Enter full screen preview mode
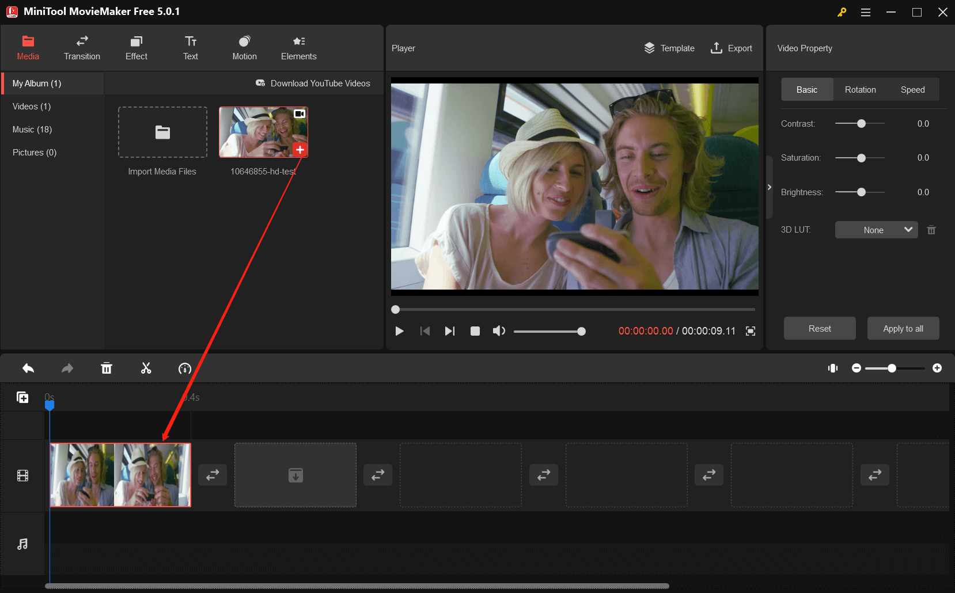 (751, 331)
